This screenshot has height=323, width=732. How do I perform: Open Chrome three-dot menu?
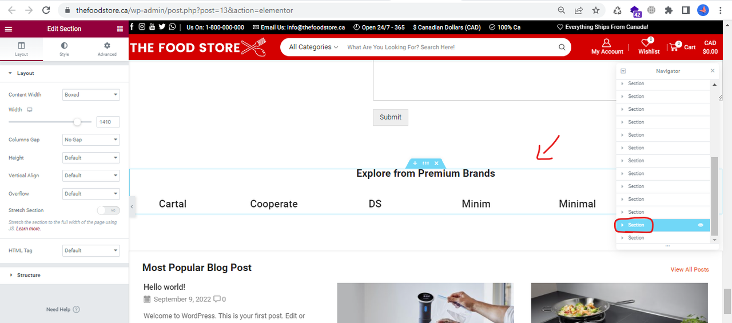tap(721, 10)
